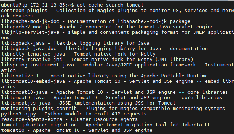234x134 pixels.
Task: Click 'Tomcat native library using the Apache Portable Runtime'
Action: tap(128, 76)
